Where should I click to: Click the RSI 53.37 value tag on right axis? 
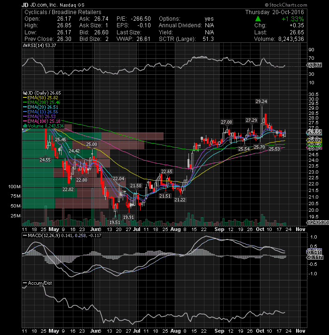coord(314,65)
